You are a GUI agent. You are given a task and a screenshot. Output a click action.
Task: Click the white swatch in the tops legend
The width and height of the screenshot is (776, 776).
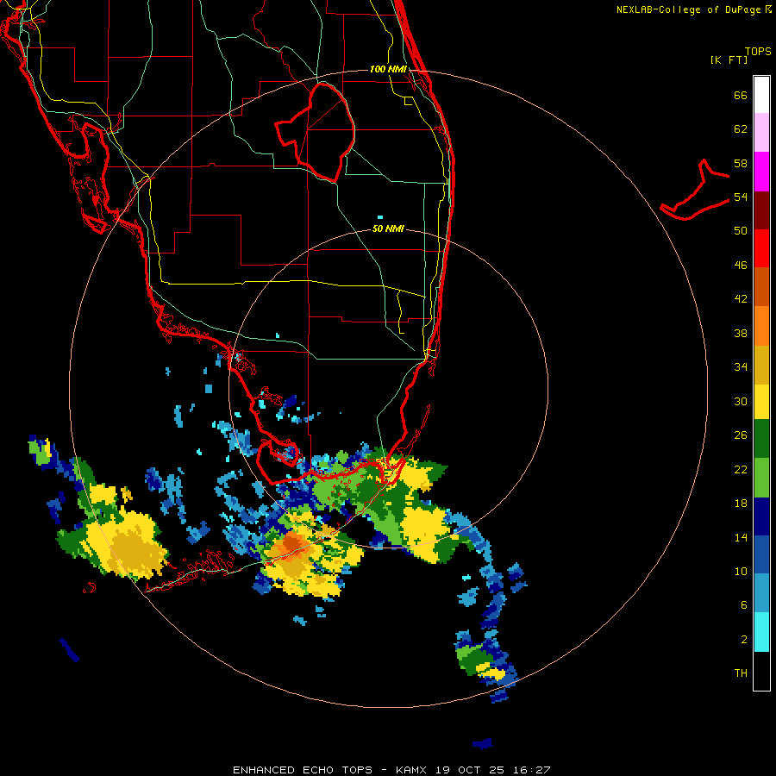click(x=761, y=95)
